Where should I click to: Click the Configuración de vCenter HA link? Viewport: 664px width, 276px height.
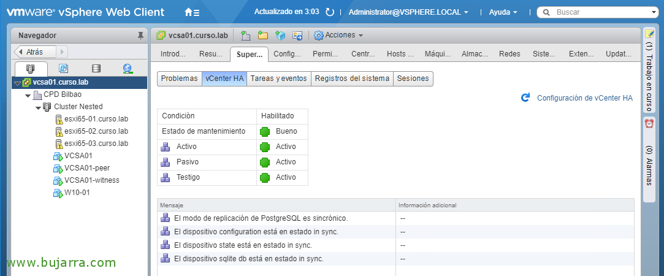pos(585,98)
